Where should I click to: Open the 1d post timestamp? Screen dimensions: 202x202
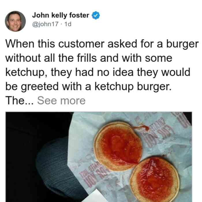point(68,24)
